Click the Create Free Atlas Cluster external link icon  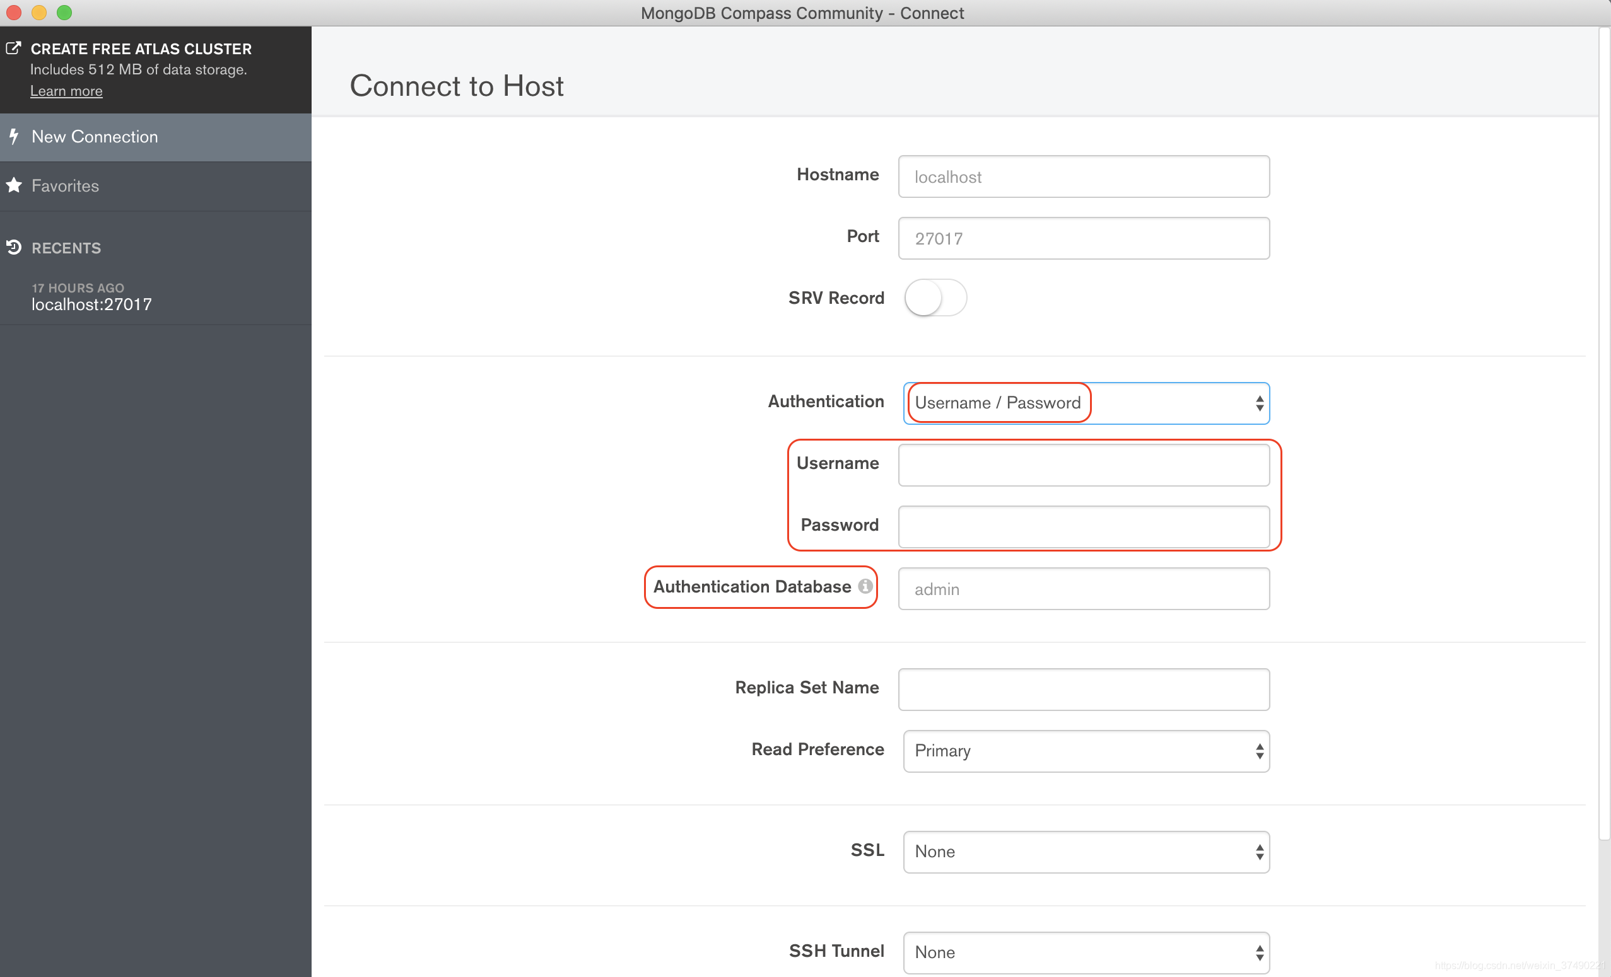point(16,49)
